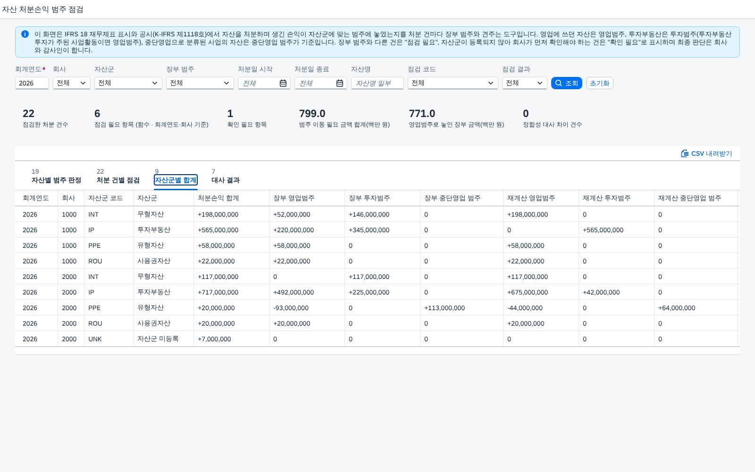Click the CSV 내려받기 download icon
Screen dimensions: 755x472
tap(685, 153)
